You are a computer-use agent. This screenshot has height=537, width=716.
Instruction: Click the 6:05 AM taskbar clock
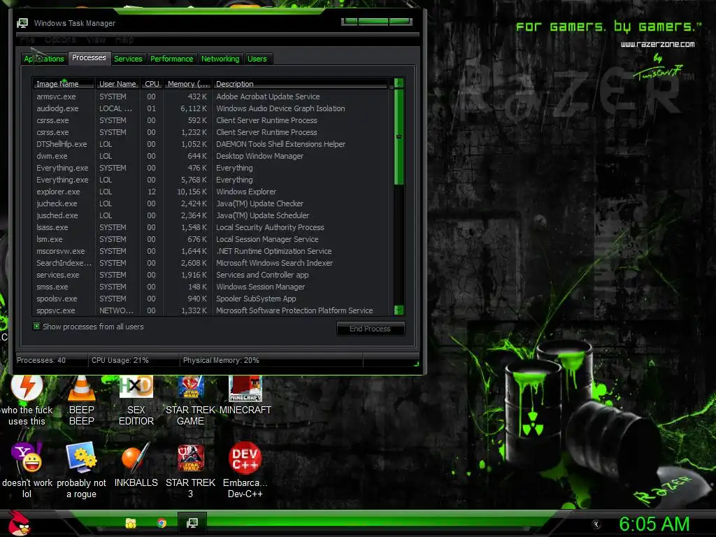pyautogui.click(x=654, y=524)
